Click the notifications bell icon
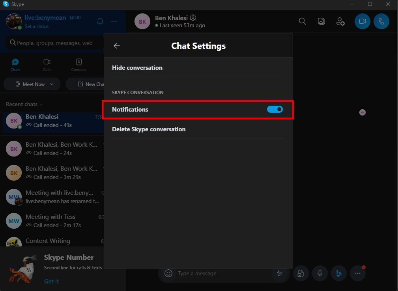This screenshot has width=398, height=291. [100, 21]
